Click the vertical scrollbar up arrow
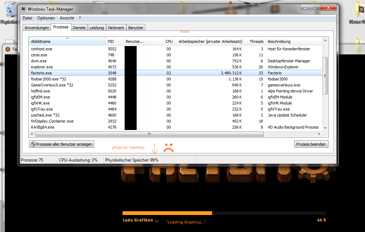 (x=325, y=40)
